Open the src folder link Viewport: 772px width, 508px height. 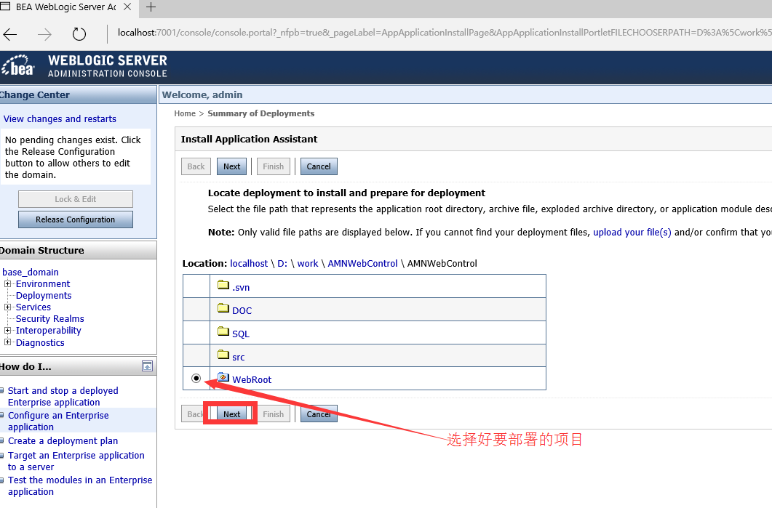point(239,357)
